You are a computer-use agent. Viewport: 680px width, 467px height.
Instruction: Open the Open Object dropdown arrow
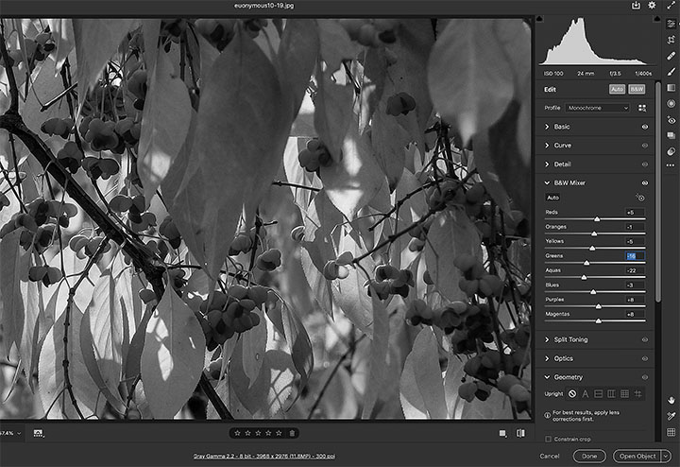point(666,457)
